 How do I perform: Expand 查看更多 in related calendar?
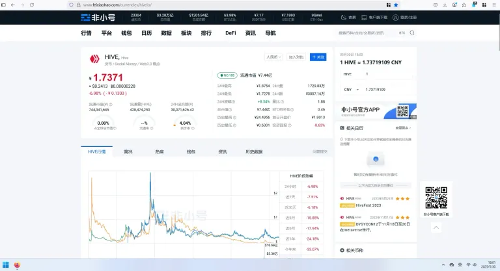403,128
